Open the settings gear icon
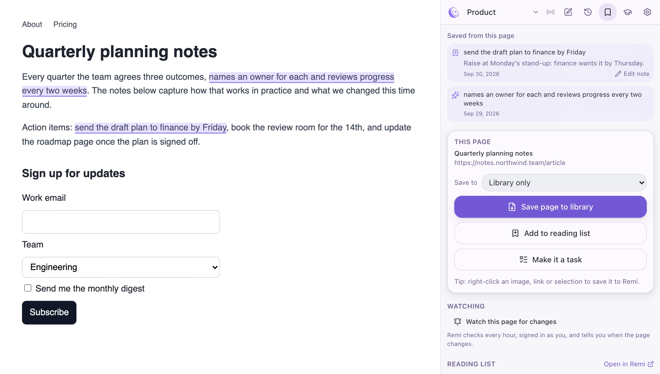The image size is (660, 374). pyautogui.click(x=647, y=12)
